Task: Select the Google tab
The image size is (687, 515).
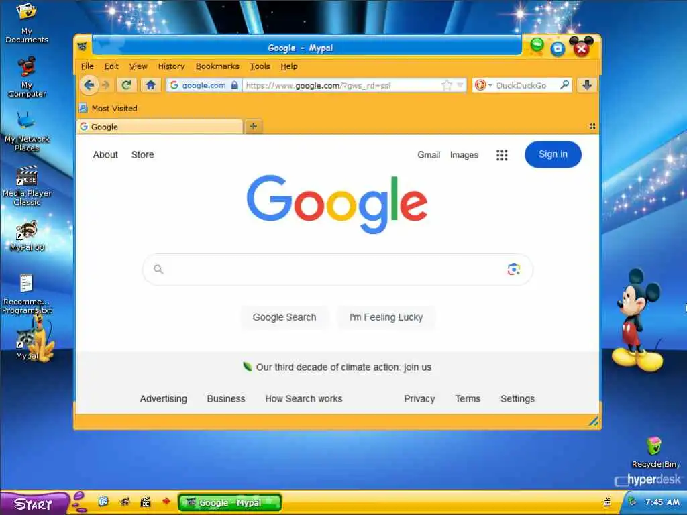Action: pos(160,127)
